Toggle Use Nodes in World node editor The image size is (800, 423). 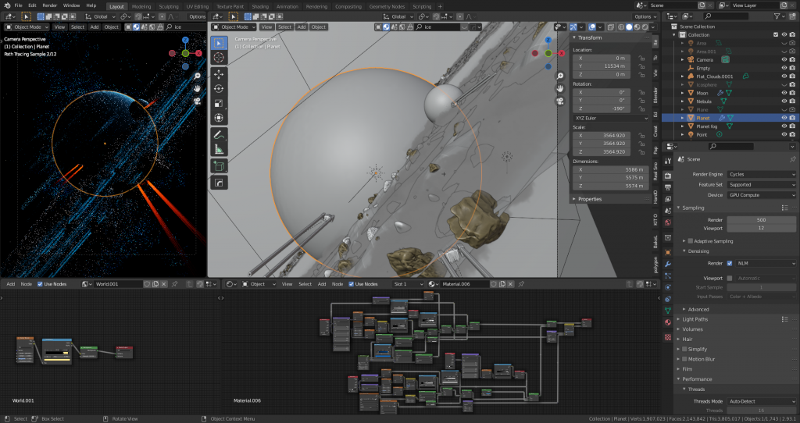click(40, 284)
